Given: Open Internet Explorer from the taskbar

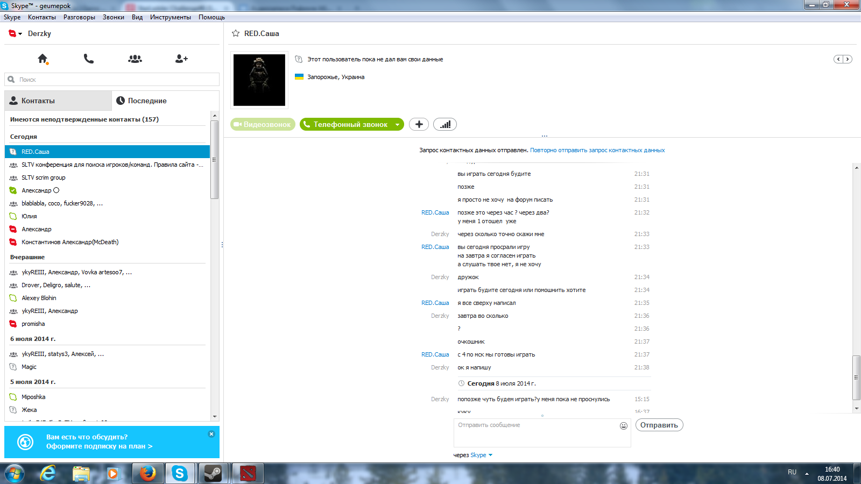Looking at the screenshot, I should point(48,473).
